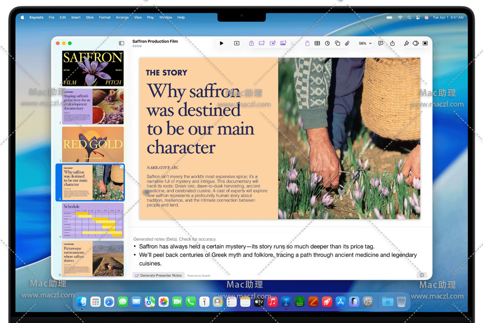Open the Share icon in the toolbar

pos(393,43)
